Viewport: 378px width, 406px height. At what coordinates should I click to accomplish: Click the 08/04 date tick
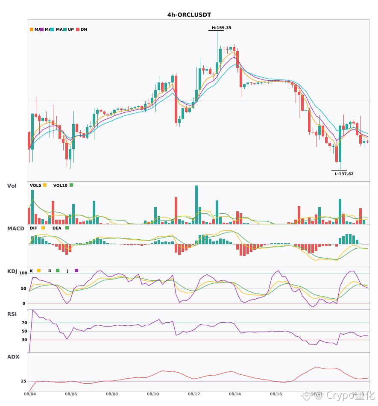30,394
